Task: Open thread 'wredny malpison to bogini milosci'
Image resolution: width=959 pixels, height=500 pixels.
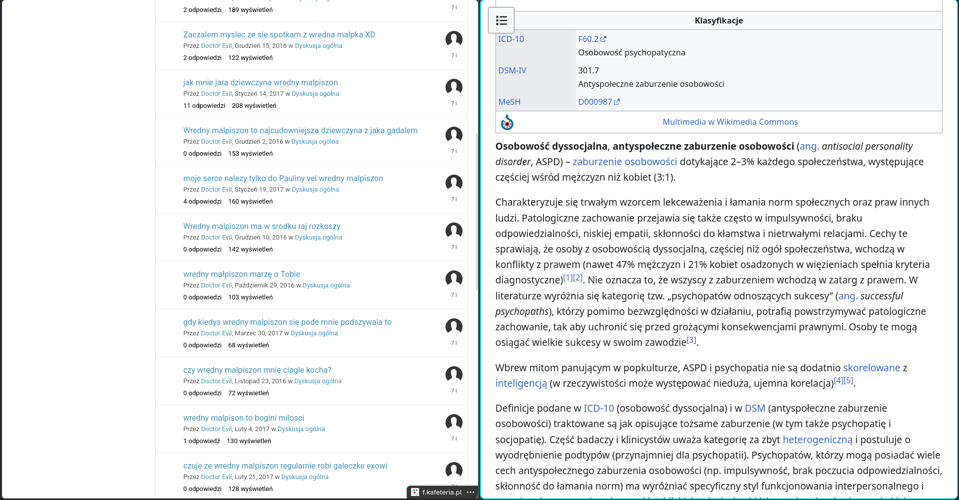Action: [x=244, y=418]
